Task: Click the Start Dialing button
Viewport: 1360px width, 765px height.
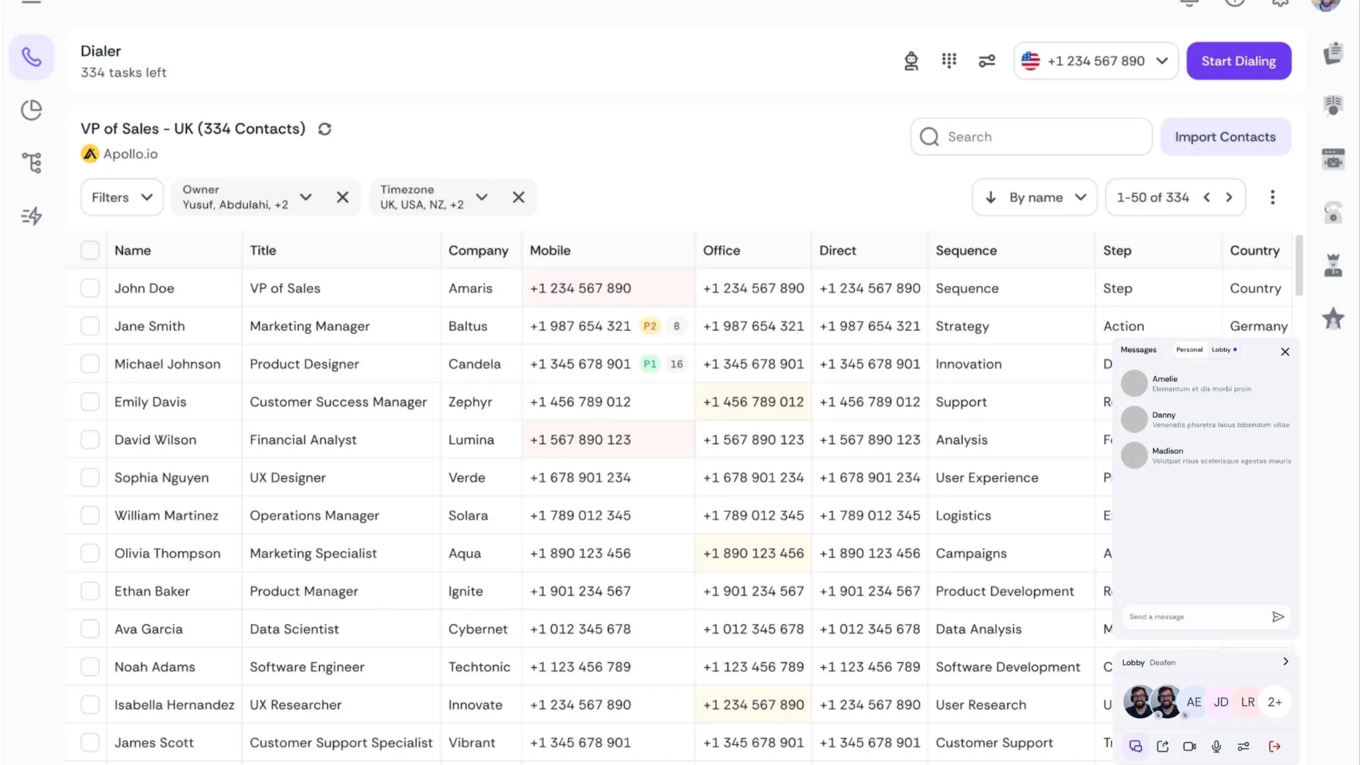Action: (1238, 61)
